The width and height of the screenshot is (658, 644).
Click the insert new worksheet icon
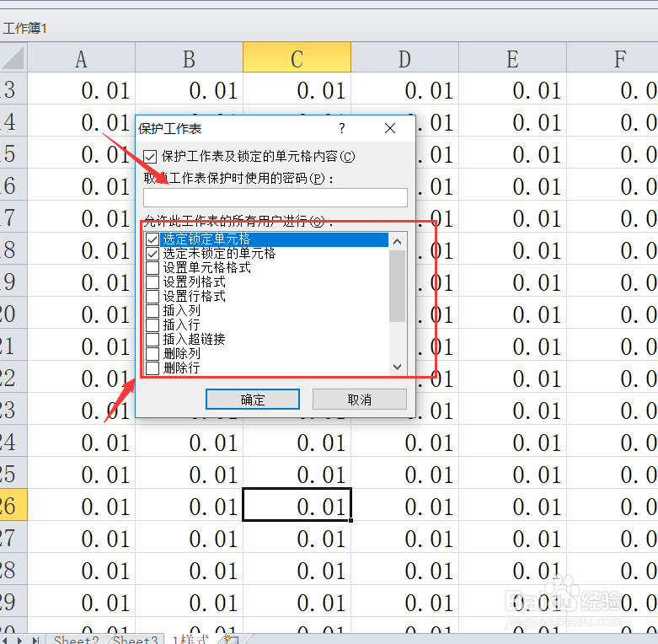232,640
